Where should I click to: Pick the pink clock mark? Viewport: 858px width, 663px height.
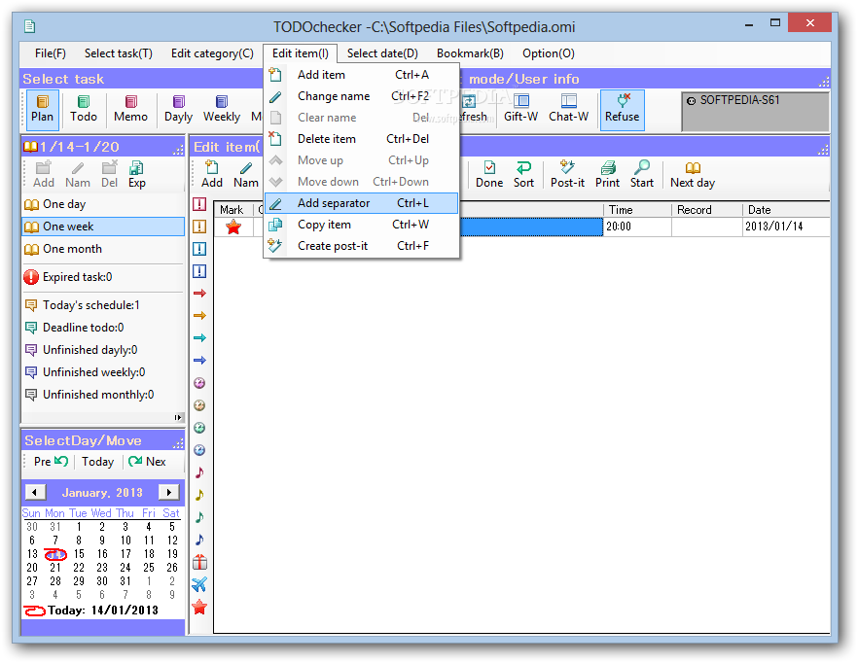[199, 383]
